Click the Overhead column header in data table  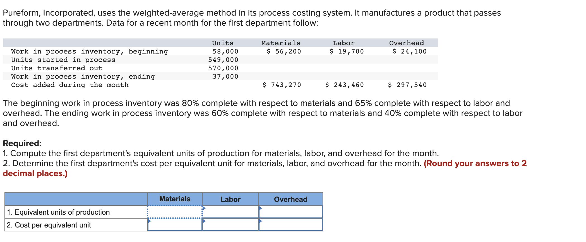(x=407, y=43)
